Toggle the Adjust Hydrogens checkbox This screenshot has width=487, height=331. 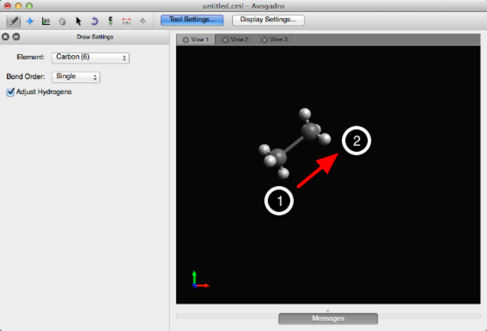tap(10, 92)
